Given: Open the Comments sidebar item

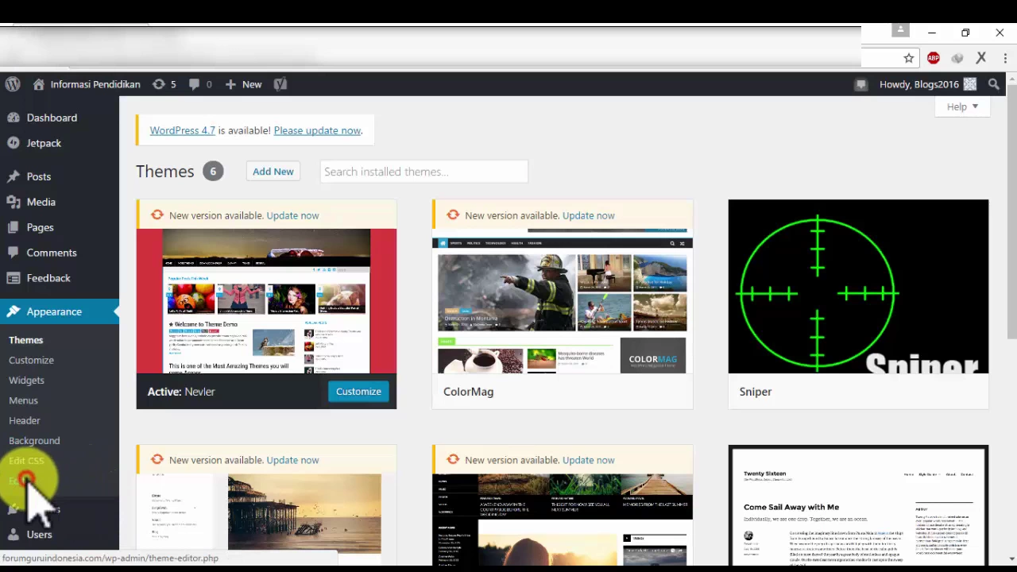Looking at the screenshot, I should pos(52,253).
